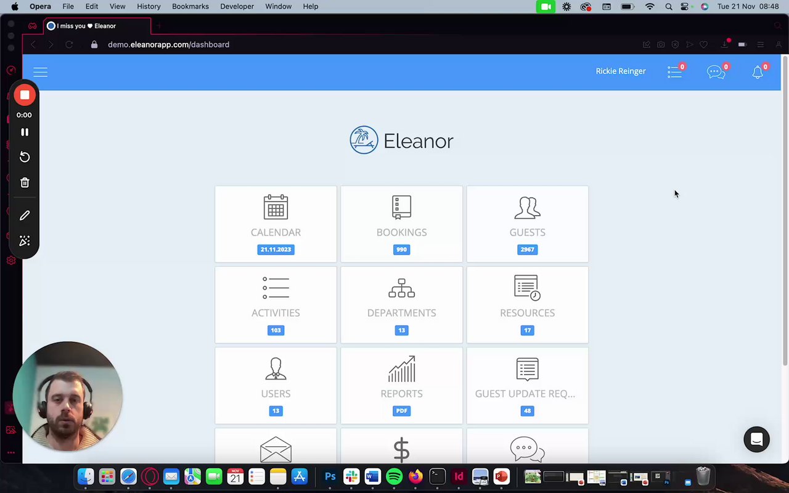
Task: Restart the recording
Action: [25, 157]
